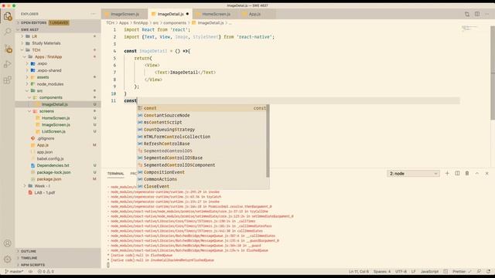Click the components breadcrumb segment
This screenshot has width=495, height=278.
(x=175, y=23)
